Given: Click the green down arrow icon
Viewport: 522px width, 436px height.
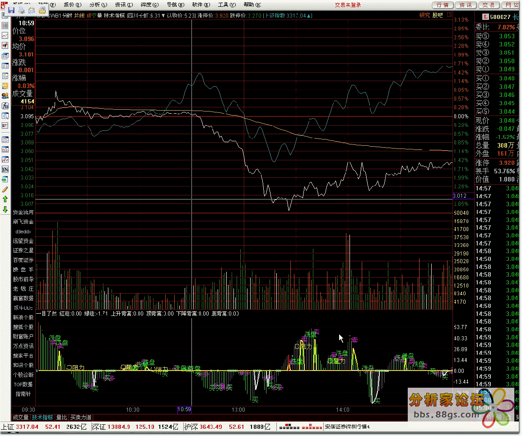Looking at the screenshot, I should (5, 209).
